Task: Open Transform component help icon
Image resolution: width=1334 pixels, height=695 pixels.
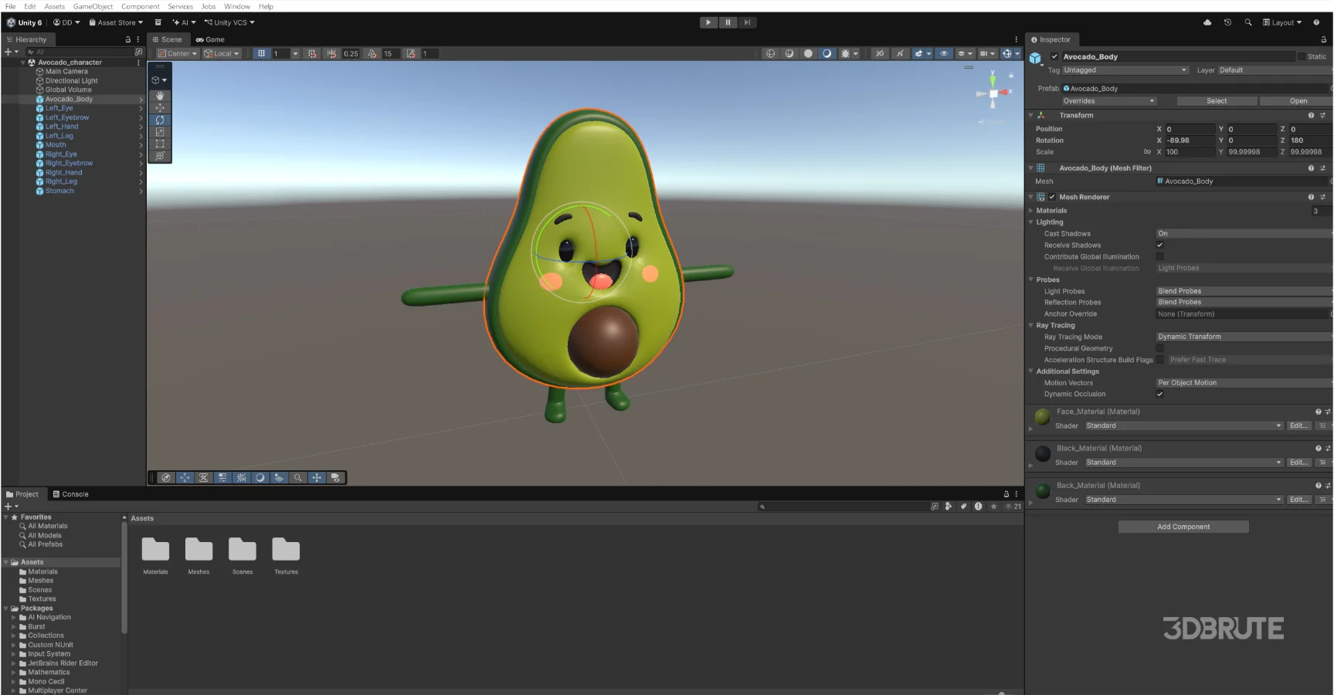Action: pos(1311,115)
